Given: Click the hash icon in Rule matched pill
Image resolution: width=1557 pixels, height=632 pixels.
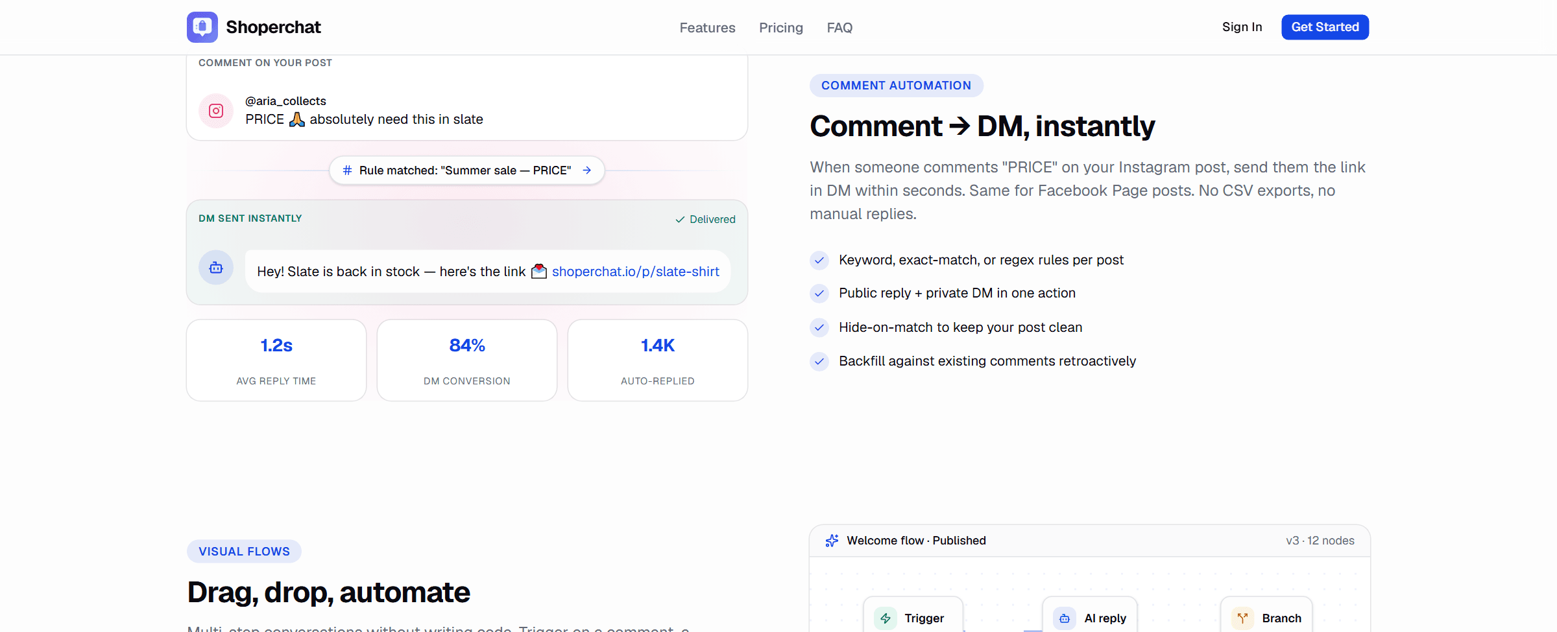Looking at the screenshot, I should coord(347,170).
